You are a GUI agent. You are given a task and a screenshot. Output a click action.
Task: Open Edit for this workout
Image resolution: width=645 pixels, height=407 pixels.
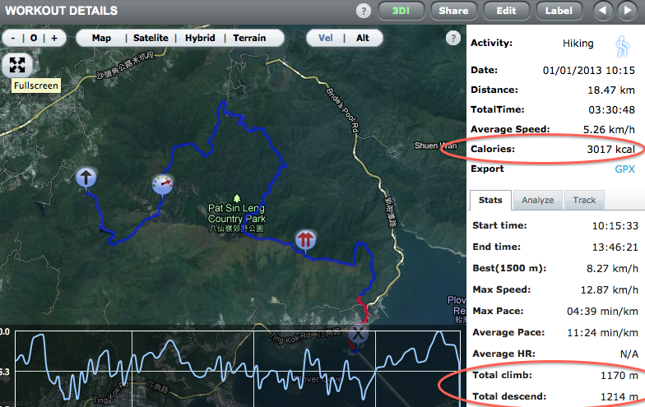pyautogui.click(x=506, y=11)
